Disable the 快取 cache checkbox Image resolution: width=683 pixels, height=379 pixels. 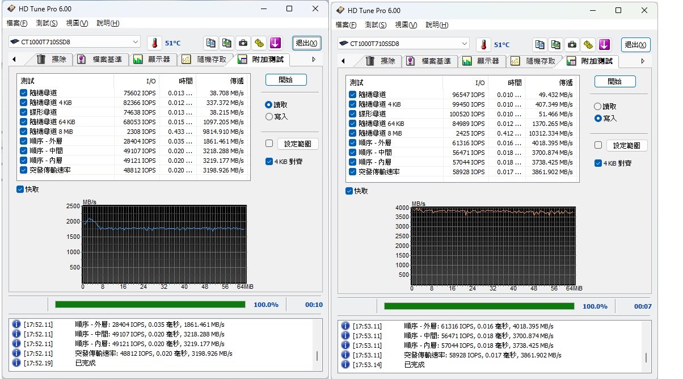tap(19, 189)
